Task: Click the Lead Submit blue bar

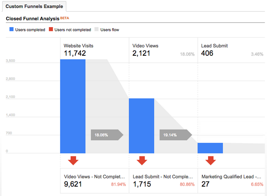Action: pos(210,148)
